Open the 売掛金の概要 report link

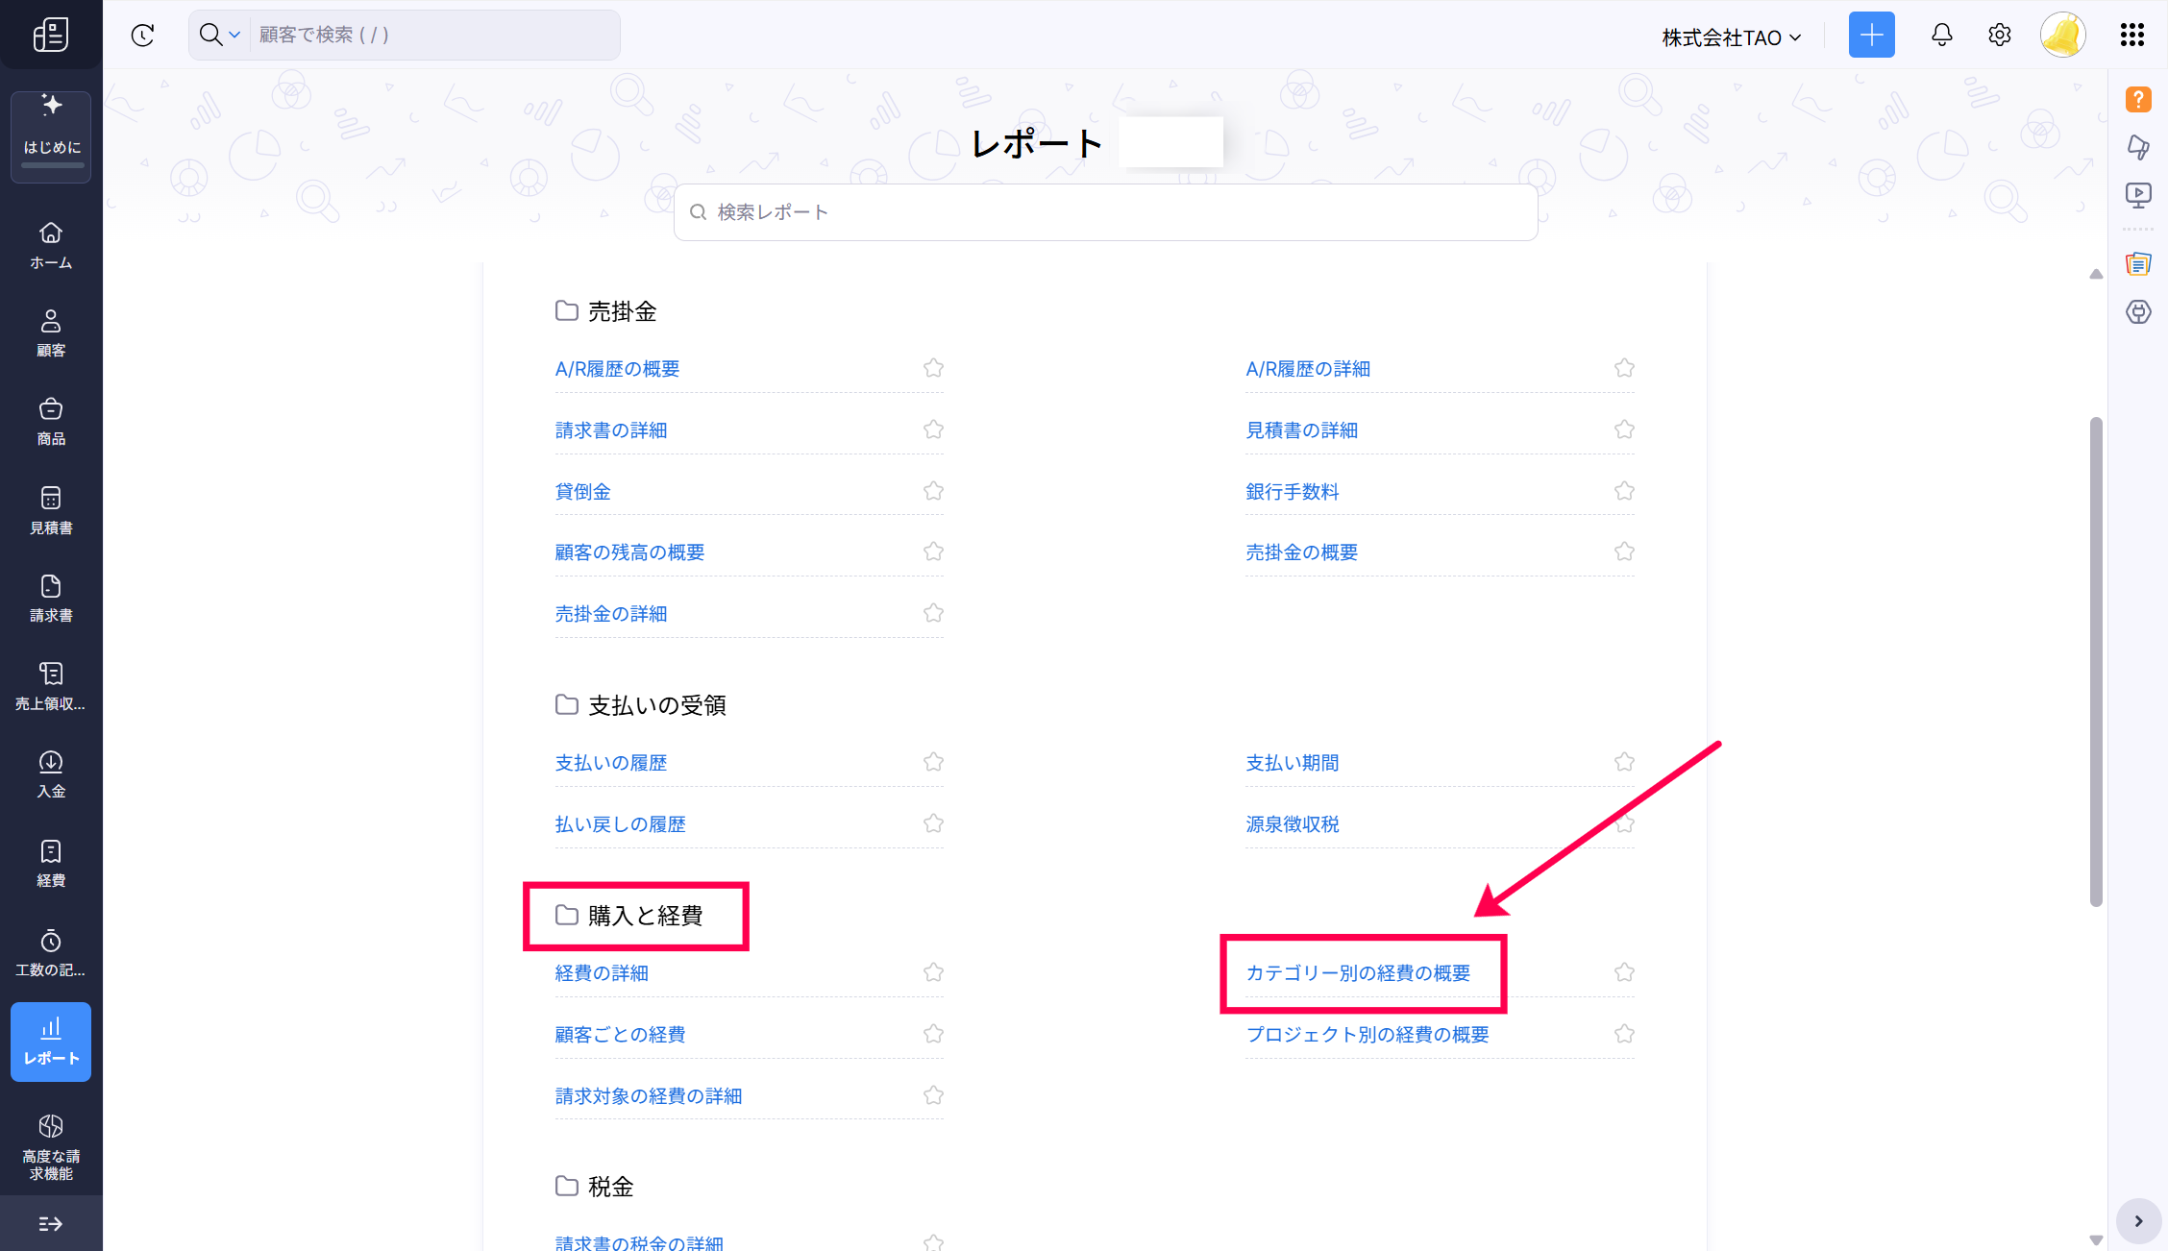click(x=1301, y=552)
